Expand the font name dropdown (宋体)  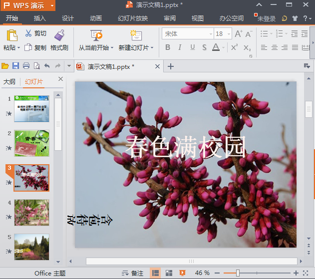[x=210, y=34]
